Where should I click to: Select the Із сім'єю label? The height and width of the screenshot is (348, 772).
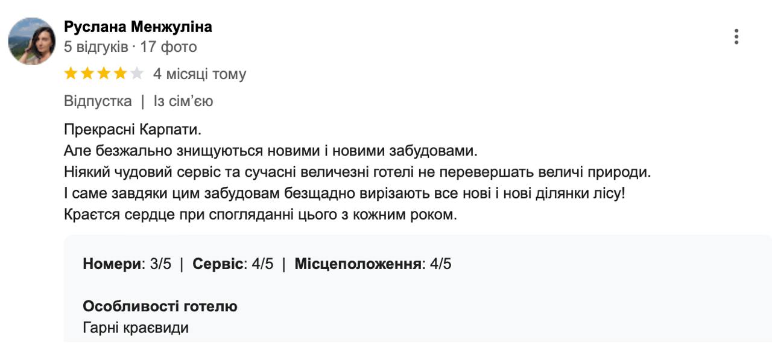point(183,101)
